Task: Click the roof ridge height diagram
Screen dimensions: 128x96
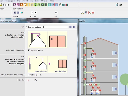Action: 38,40
